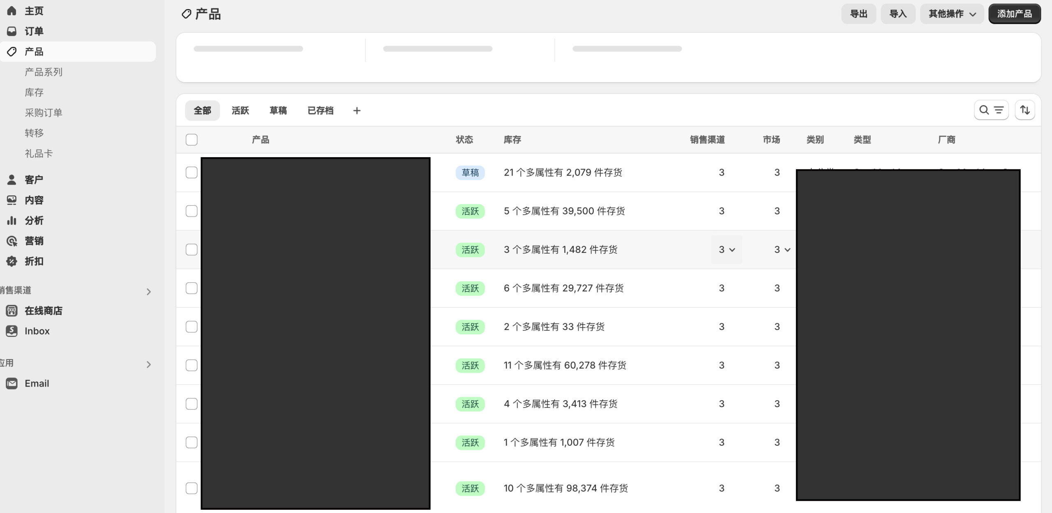
Task: Expand the sales channels (销售渠道) sidebar section
Action: pos(148,291)
